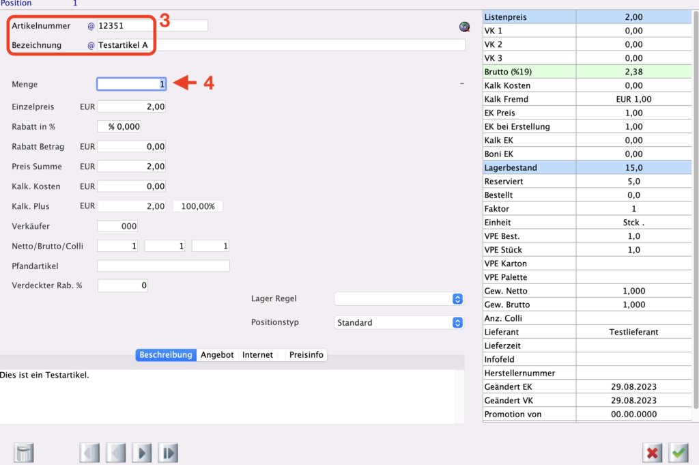Open the Lager Regel dropdown
Screen dimensions: 699x465
[399, 299]
